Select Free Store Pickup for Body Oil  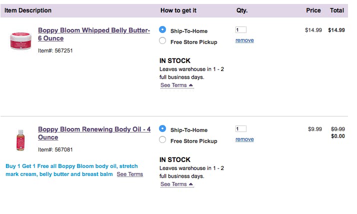point(162,139)
